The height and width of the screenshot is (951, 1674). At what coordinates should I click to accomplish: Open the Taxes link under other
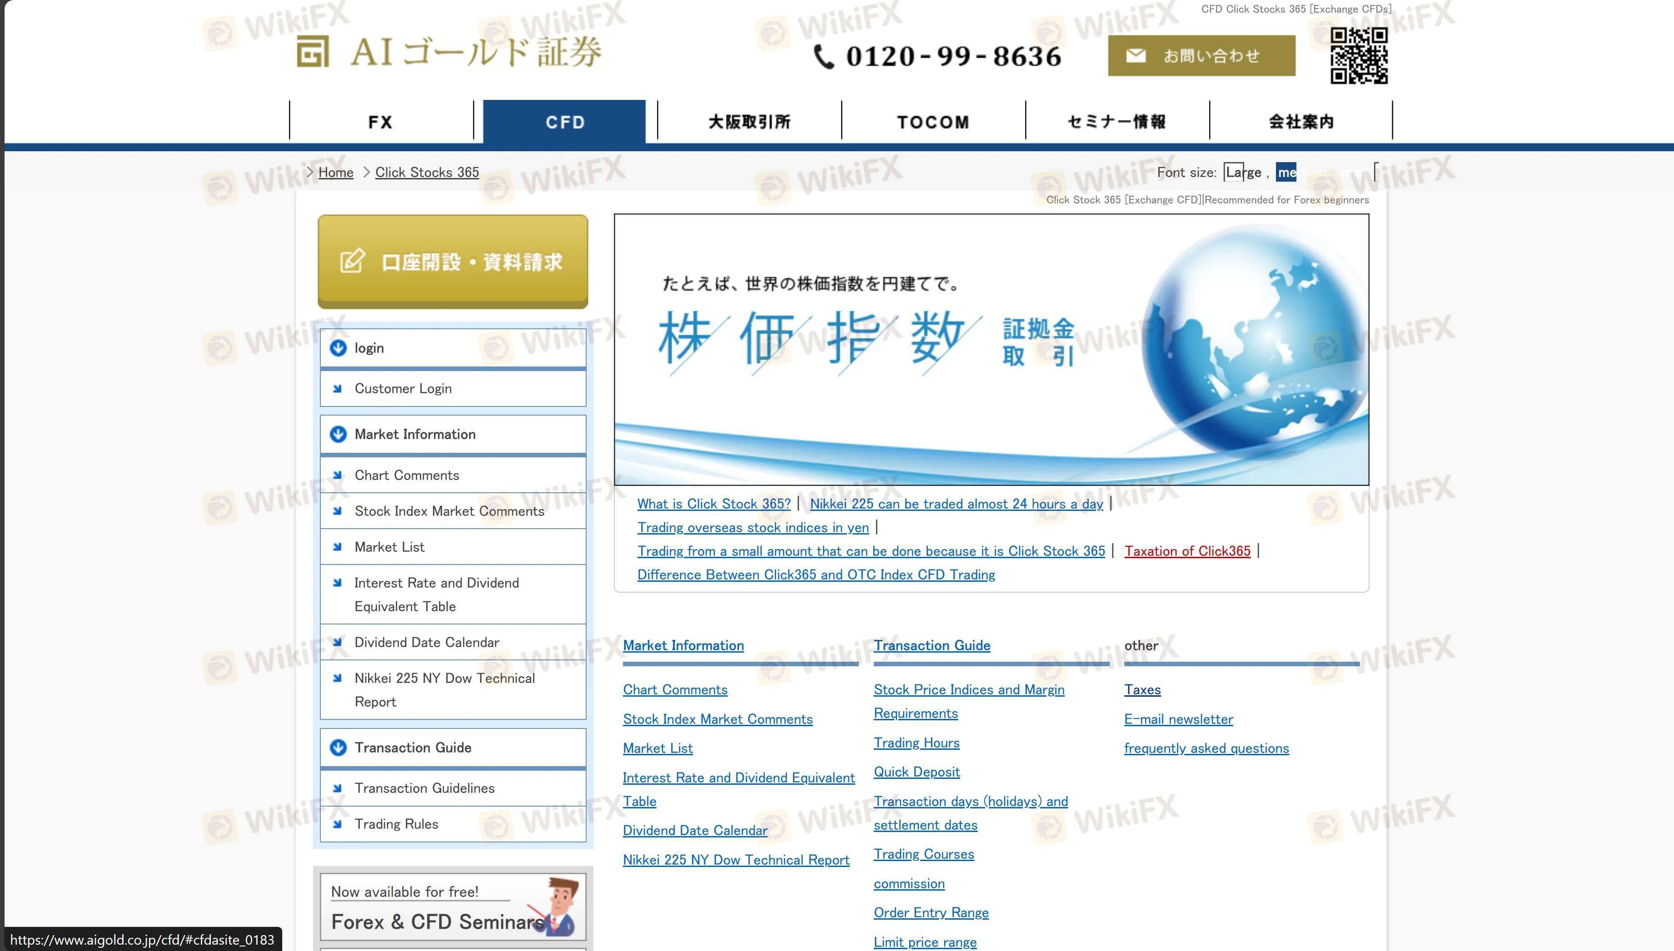[1142, 690]
